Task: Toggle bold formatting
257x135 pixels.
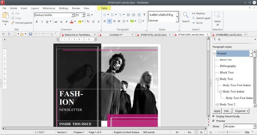Action: pyautogui.click(x=37, y=22)
